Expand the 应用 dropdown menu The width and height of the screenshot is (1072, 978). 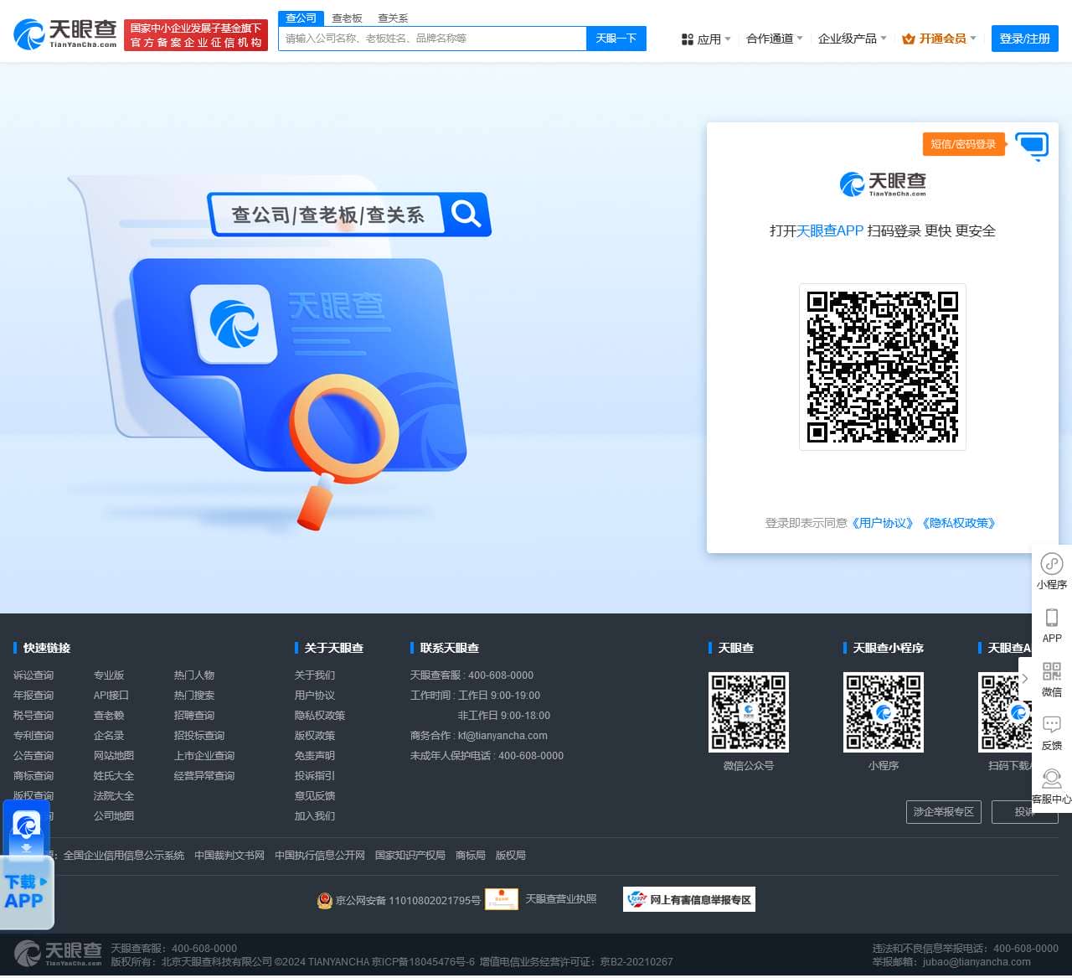point(706,39)
